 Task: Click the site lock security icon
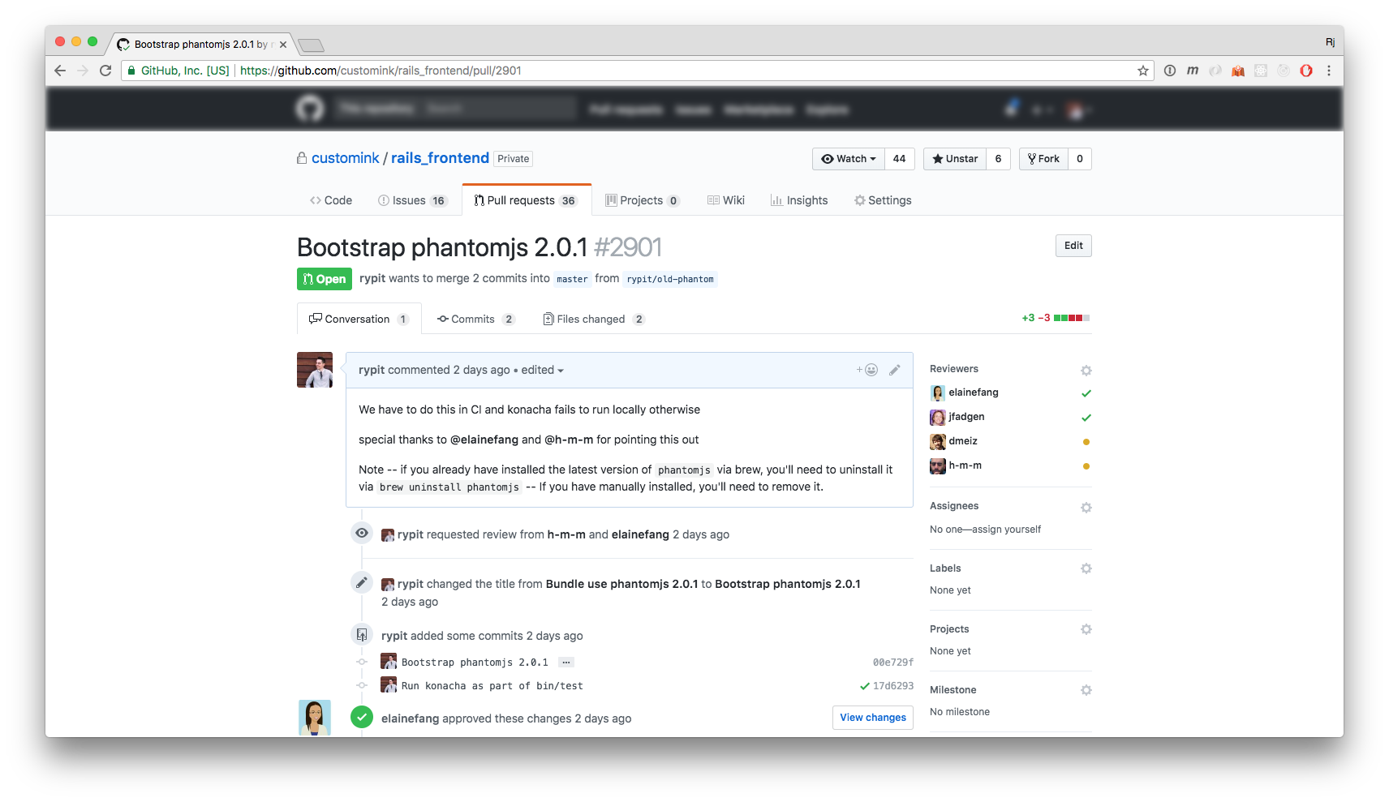coord(131,71)
